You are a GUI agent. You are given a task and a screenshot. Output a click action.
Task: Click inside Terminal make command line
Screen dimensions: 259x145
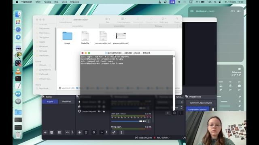(102, 64)
